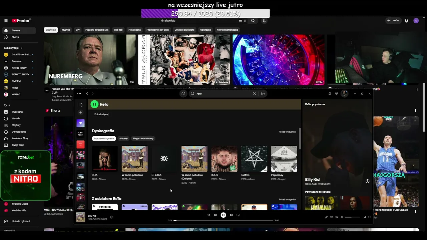Open the Spotify profile avatar menu

[345, 94]
